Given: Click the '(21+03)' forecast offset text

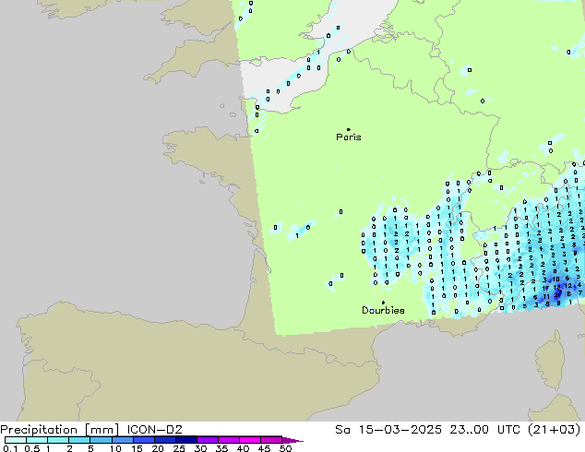Looking at the screenshot, I should point(555,430).
